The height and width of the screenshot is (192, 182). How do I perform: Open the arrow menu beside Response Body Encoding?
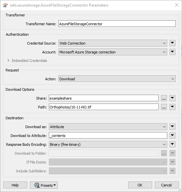click(x=172, y=144)
